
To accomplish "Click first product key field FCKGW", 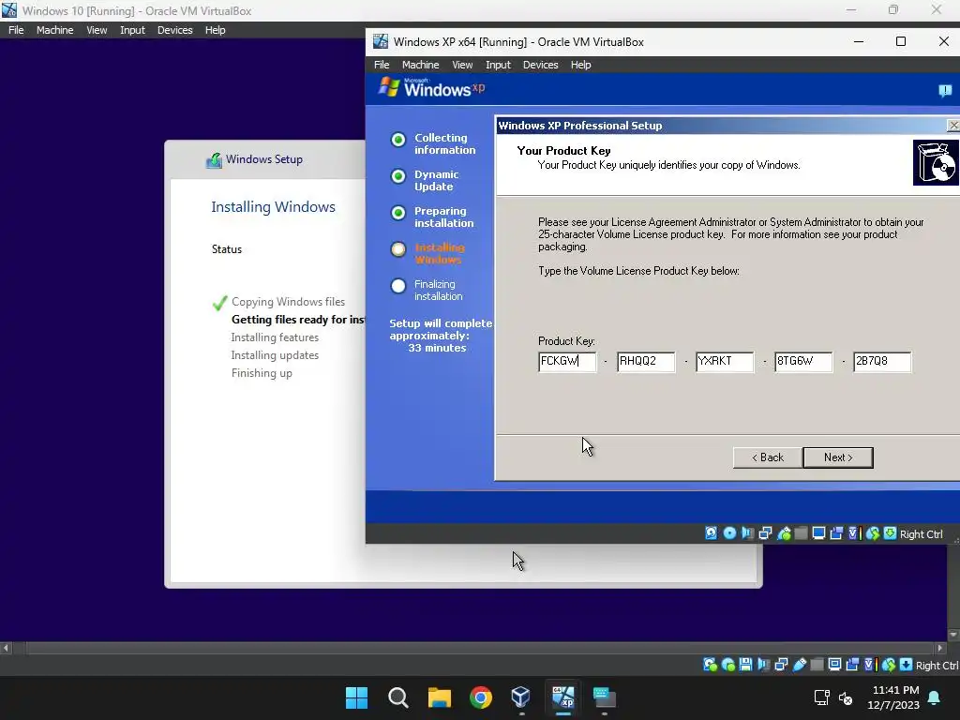I will tap(567, 361).
